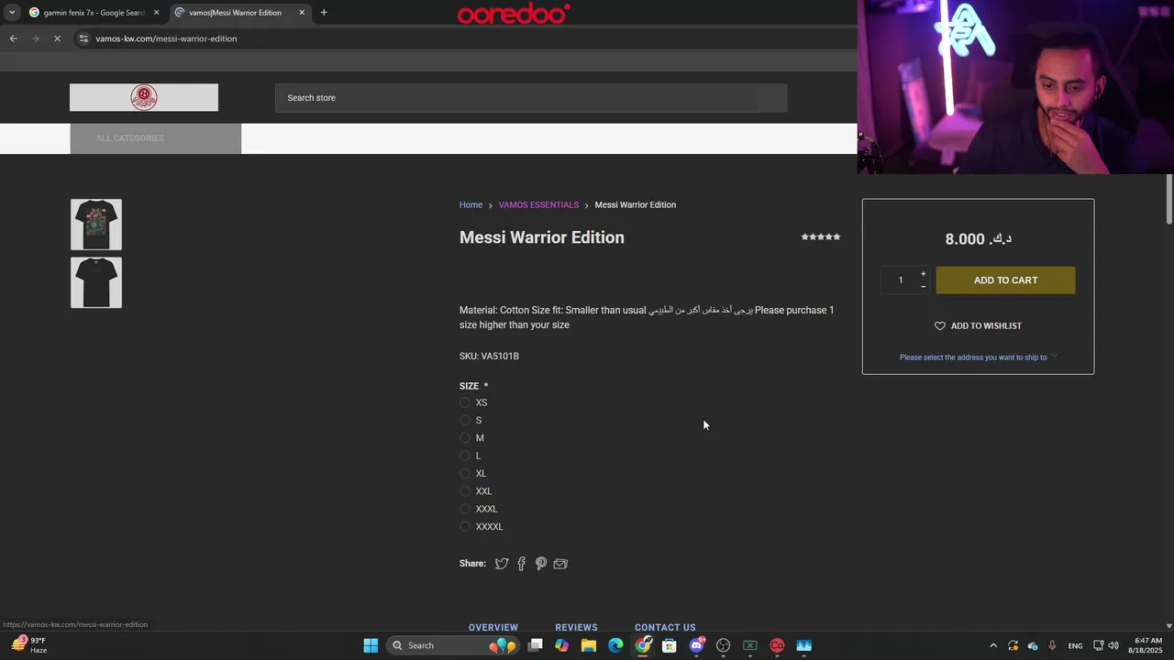This screenshot has height=660, width=1174.
Task: Open Microsoft Edge from the taskbar
Action: tap(615, 645)
